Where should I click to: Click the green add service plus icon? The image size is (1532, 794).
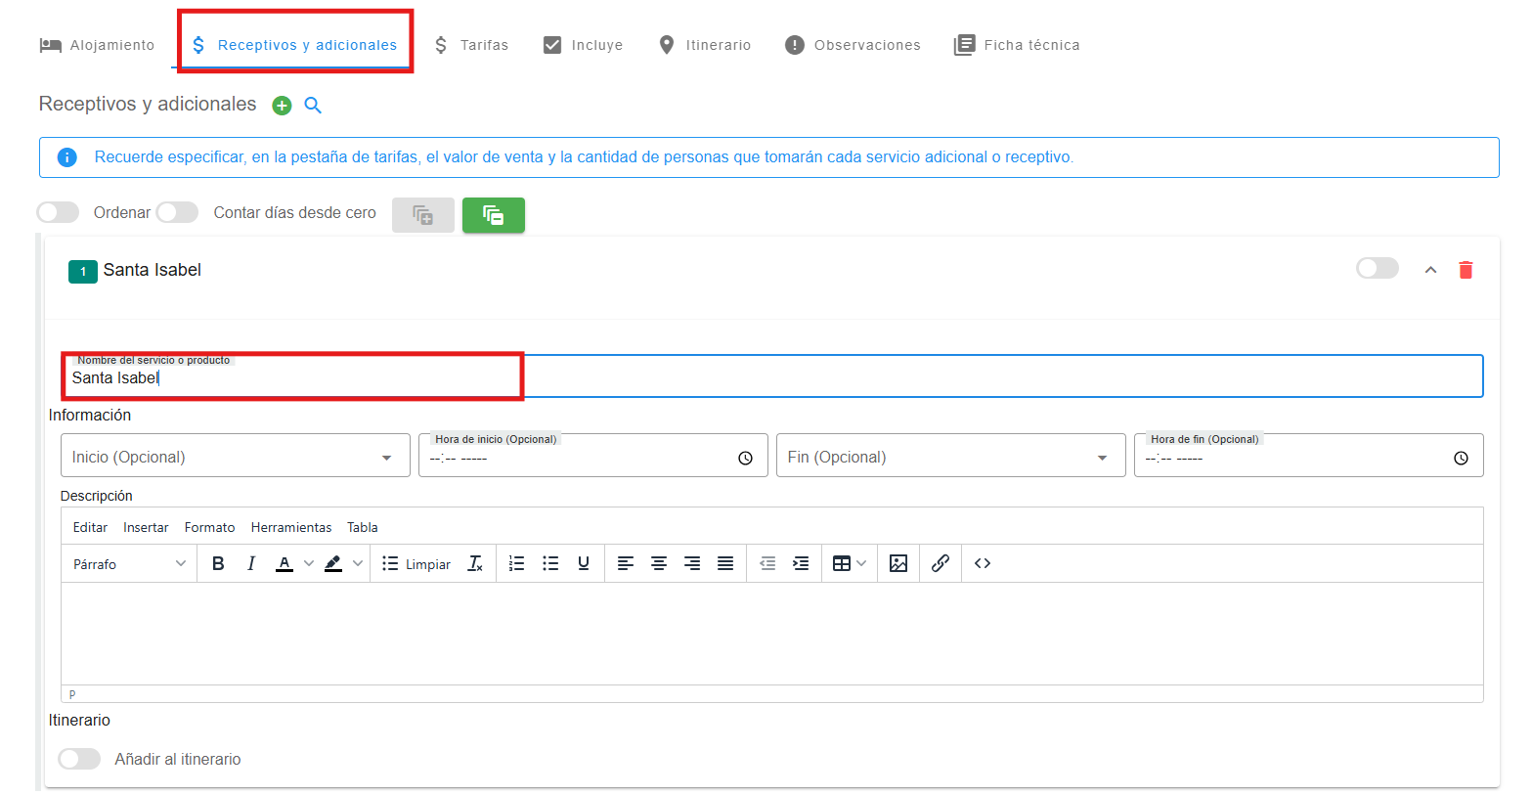coord(282,106)
